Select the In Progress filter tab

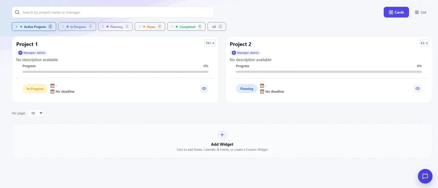77,27
